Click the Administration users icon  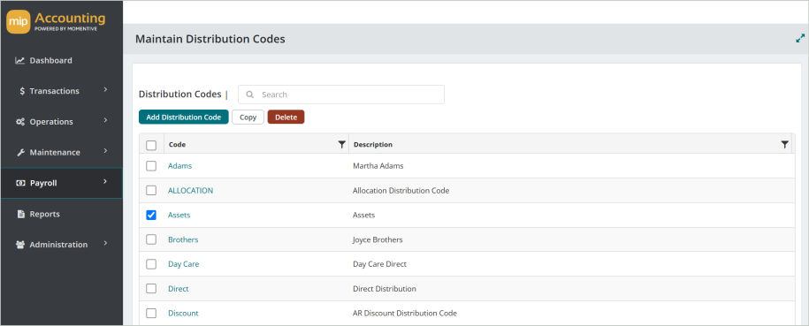click(20, 245)
